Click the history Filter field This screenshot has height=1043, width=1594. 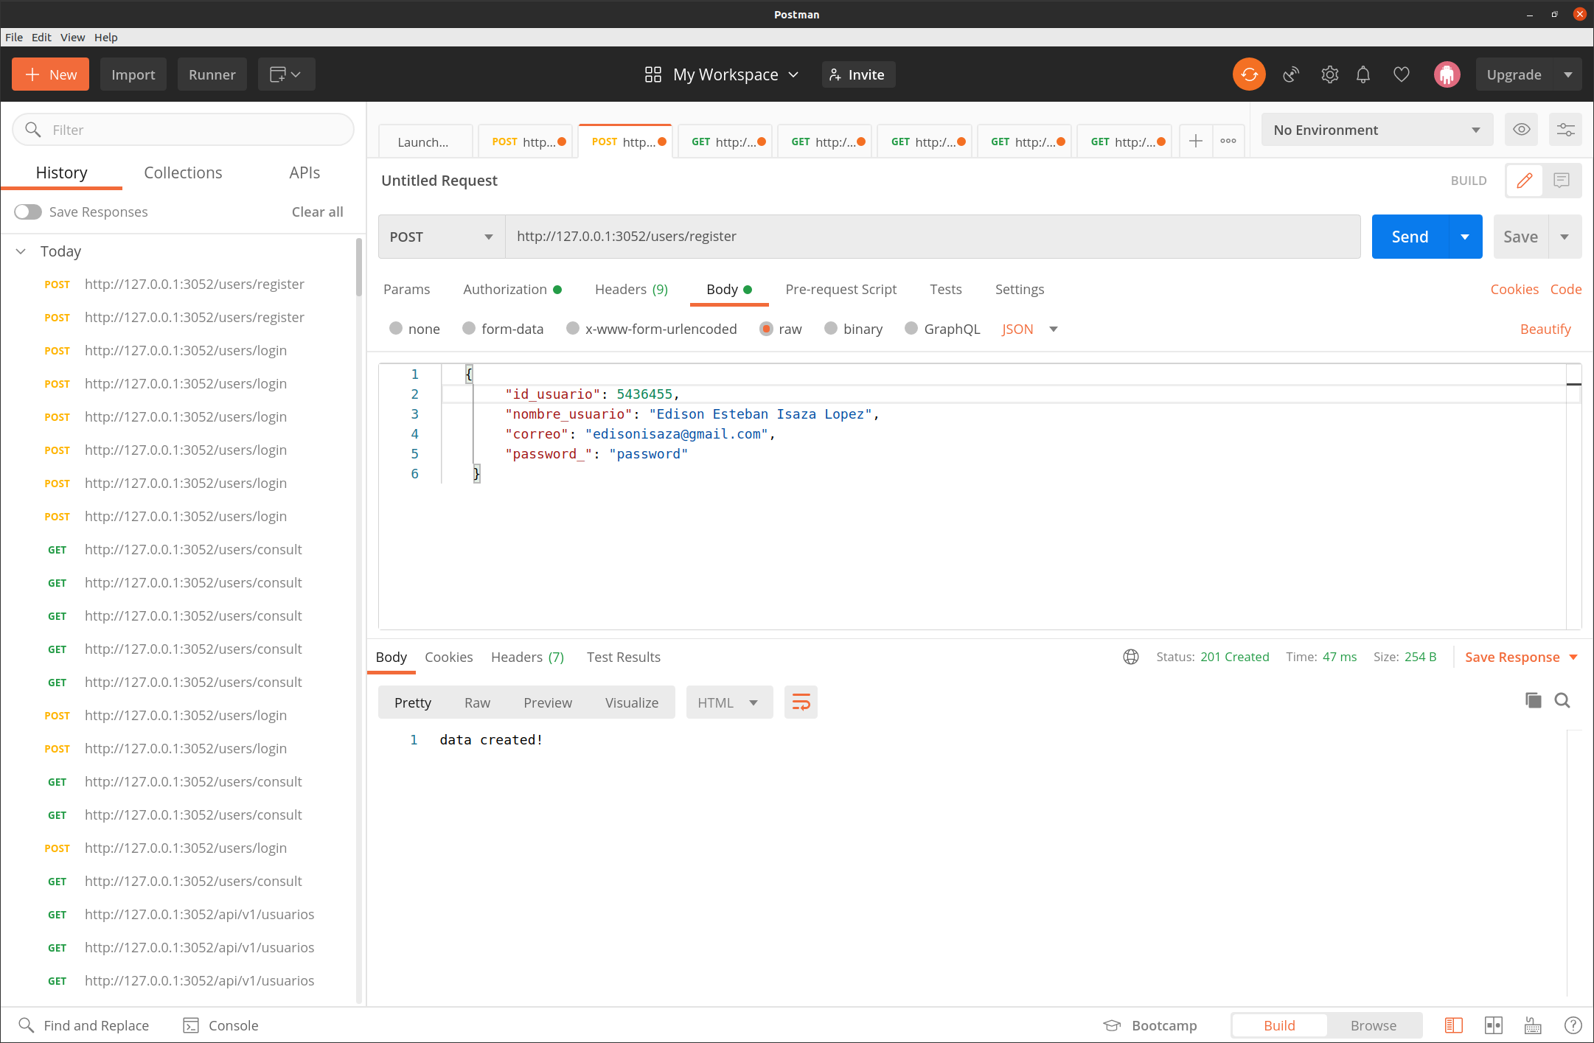pos(183,130)
